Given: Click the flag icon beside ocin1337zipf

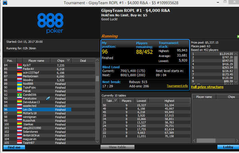Looking at the screenshot, I should 19,73.
